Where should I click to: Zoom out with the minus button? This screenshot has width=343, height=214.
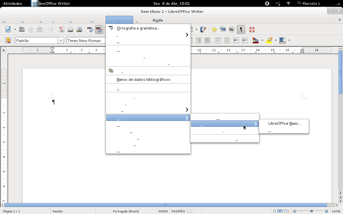click(294, 211)
